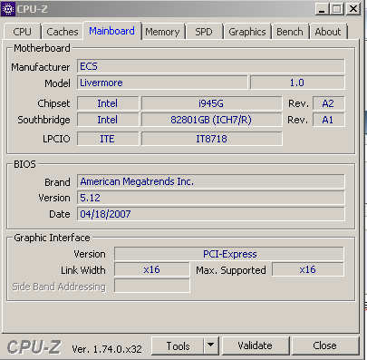Click the version text Ver. 1.74.0.x32
Screen dimensions: 367x360
(x=107, y=349)
